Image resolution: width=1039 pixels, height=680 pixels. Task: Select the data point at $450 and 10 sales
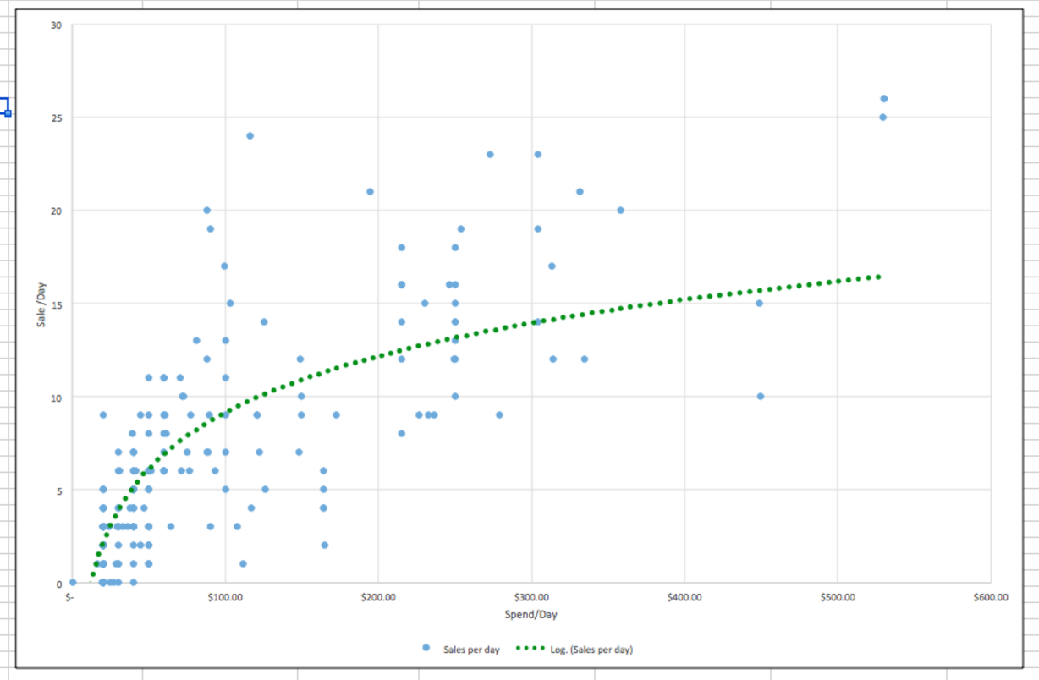[x=760, y=396]
